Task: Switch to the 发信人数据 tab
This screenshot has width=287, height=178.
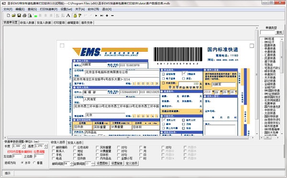Action: tap(44, 22)
